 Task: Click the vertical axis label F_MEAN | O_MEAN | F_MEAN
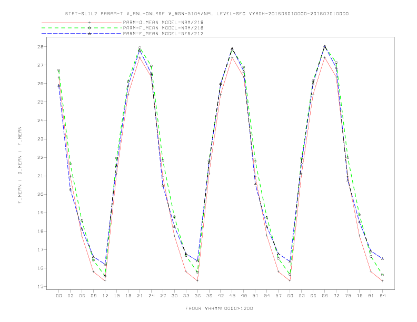pyautogui.click(x=20, y=165)
